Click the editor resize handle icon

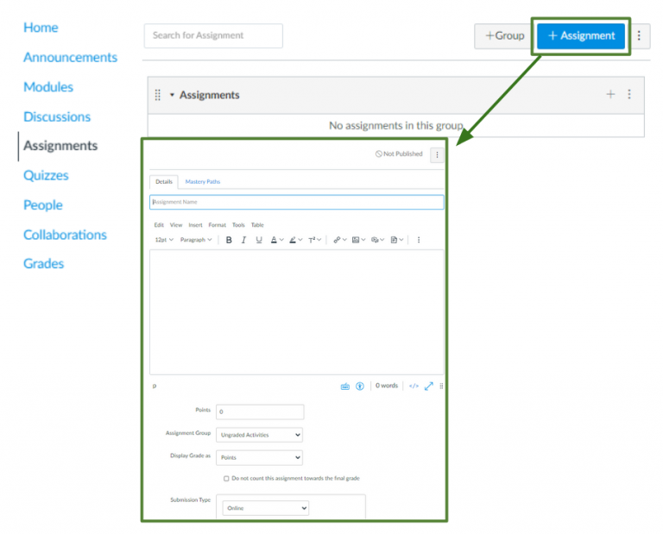(x=441, y=386)
